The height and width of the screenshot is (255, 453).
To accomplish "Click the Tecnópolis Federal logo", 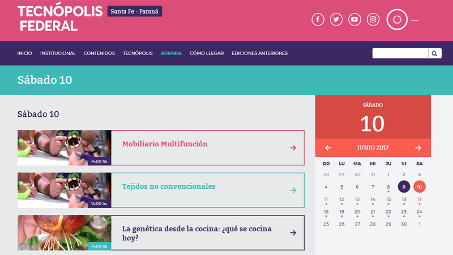I will coord(60,18).
